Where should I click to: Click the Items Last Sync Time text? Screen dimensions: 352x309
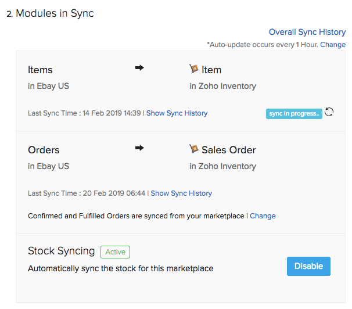[84, 113]
